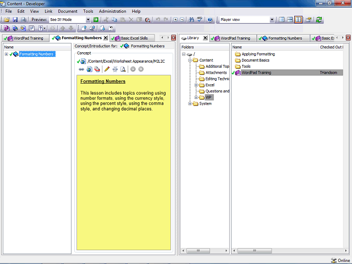Select the Attachments folder in tree

pos(213,73)
